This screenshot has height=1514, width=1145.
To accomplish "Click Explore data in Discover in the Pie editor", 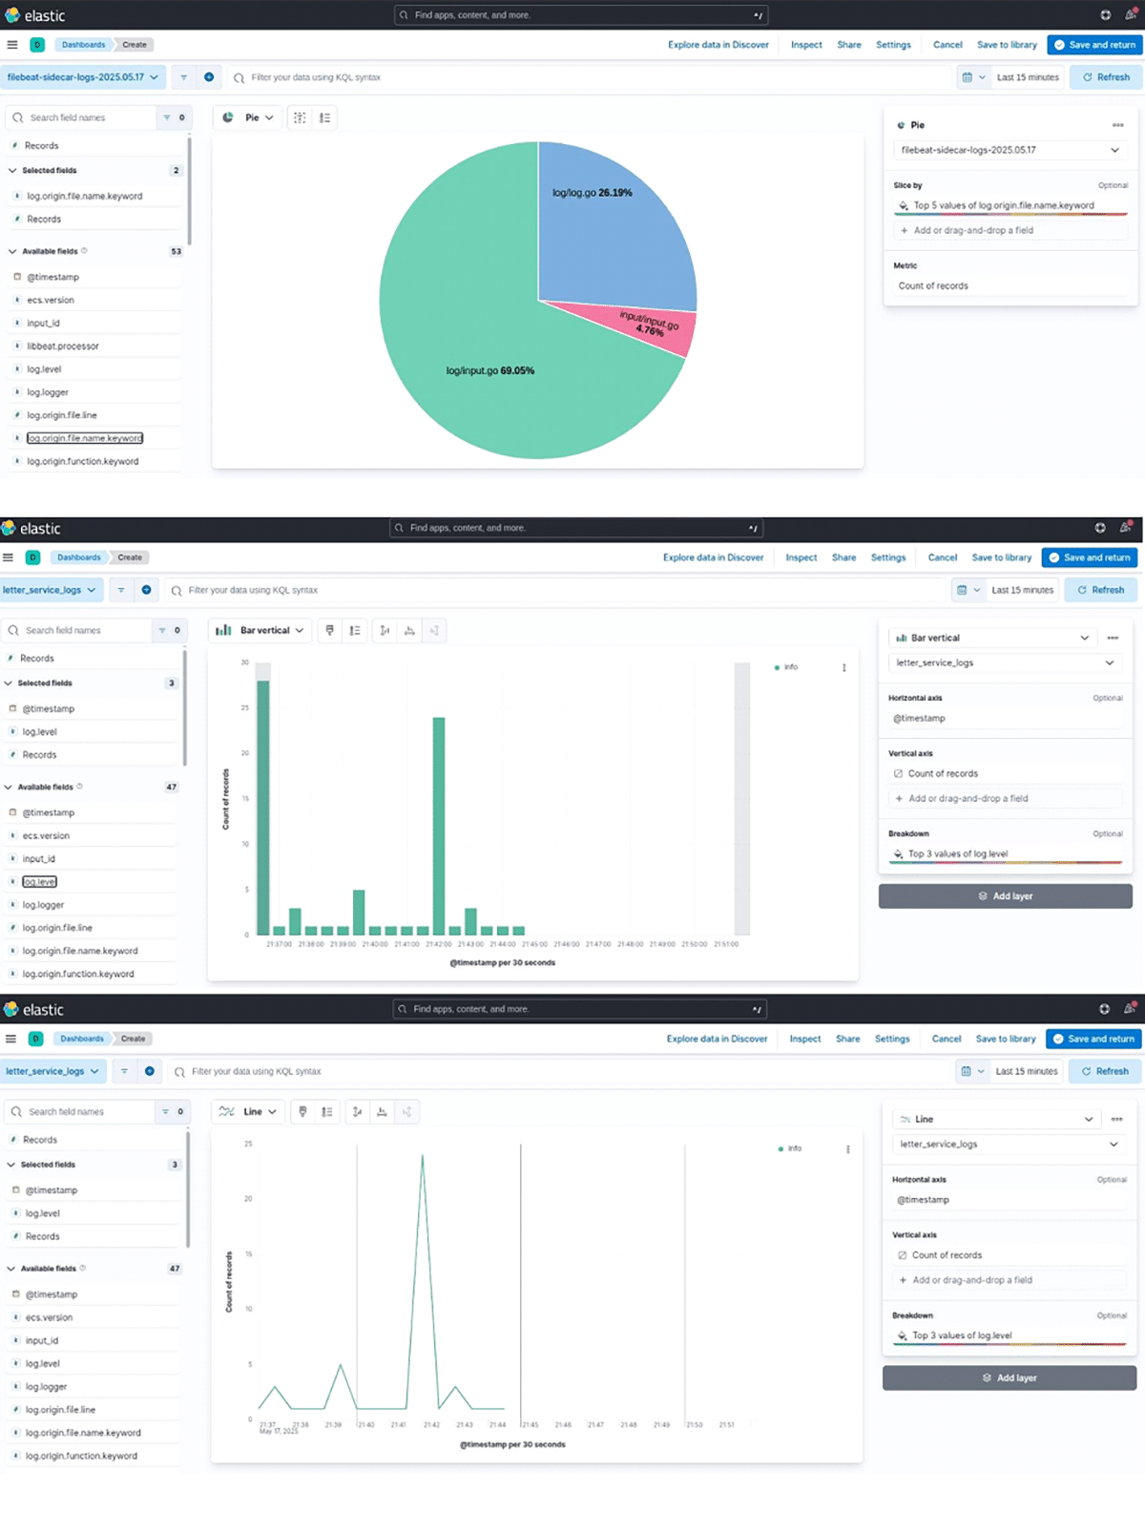I will click(x=718, y=45).
